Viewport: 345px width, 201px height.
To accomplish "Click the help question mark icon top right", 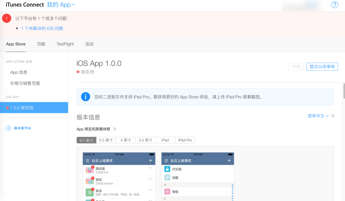I will point(335,5).
